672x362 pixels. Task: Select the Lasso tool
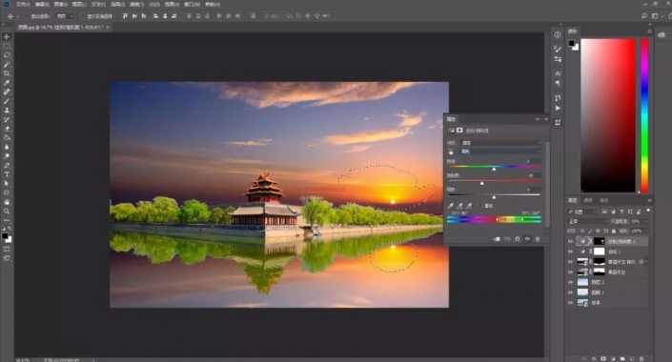point(7,55)
